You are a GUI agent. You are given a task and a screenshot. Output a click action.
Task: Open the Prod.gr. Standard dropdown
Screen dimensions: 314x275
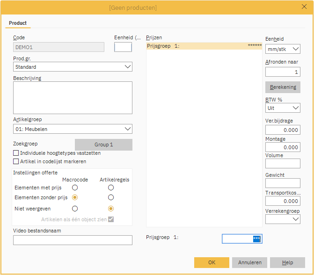(73, 67)
